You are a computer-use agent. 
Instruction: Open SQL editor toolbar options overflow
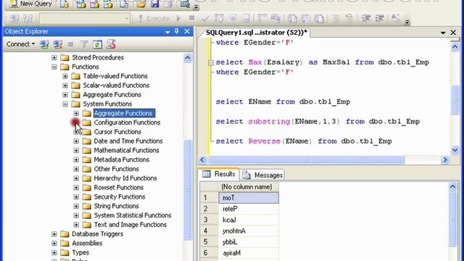[x=407, y=22]
